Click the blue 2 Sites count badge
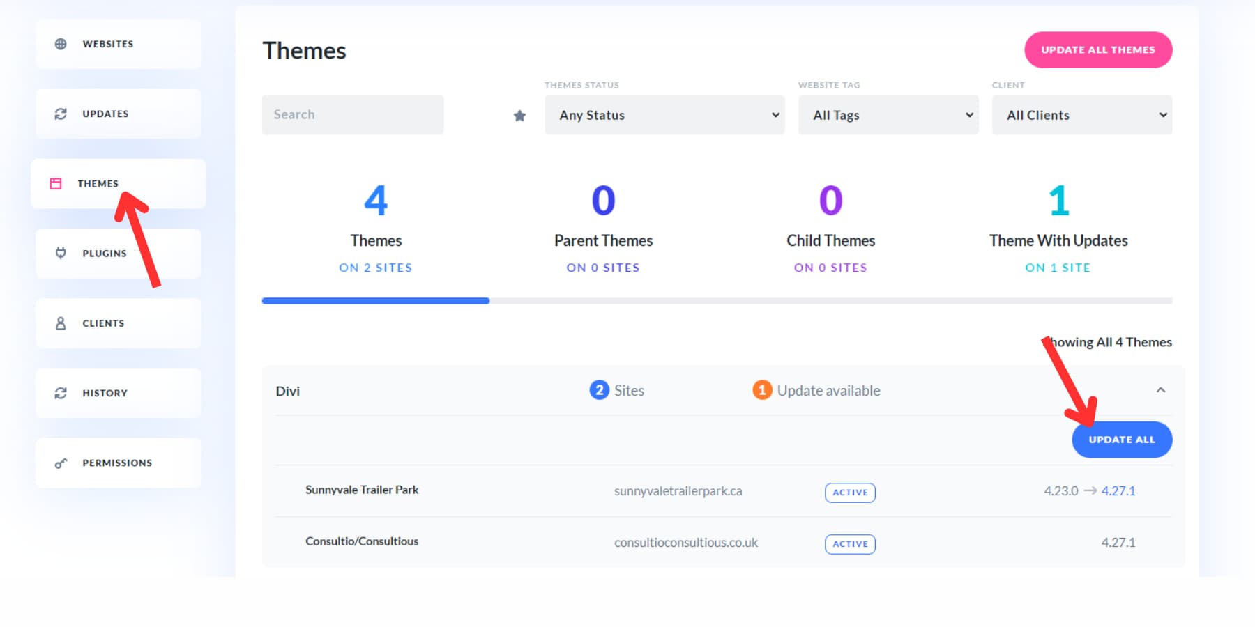This screenshot has width=1255, height=627. point(599,390)
